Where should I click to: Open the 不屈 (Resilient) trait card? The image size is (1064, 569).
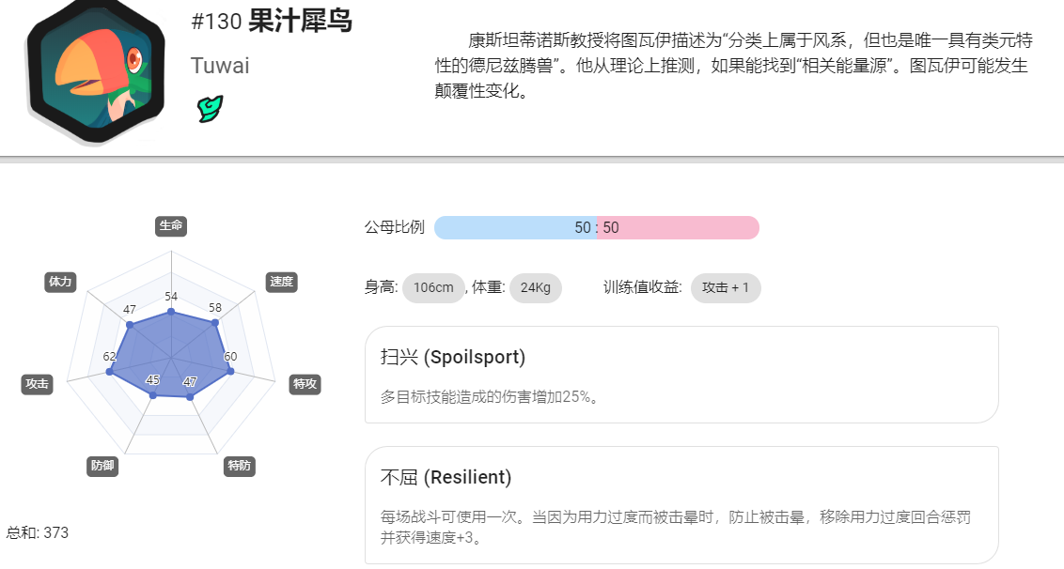(681, 505)
